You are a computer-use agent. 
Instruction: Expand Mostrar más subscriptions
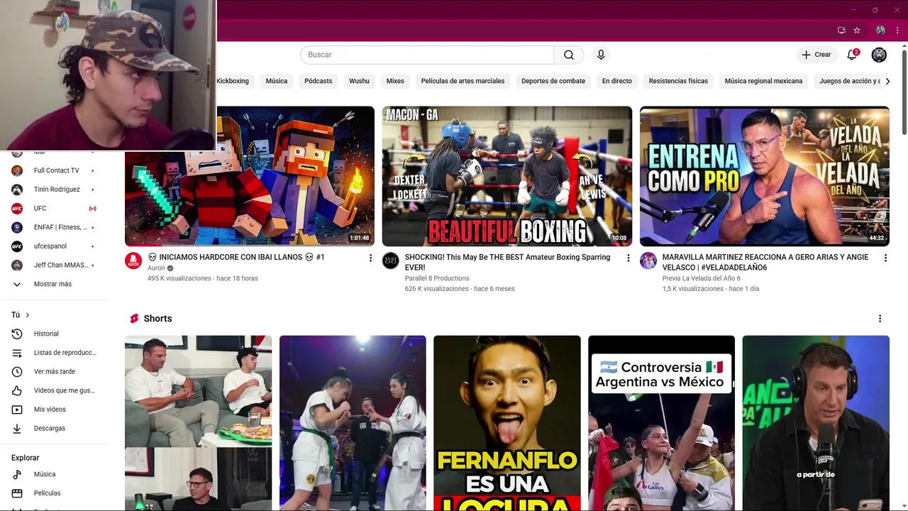pyautogui.click(x=54, y=284)
